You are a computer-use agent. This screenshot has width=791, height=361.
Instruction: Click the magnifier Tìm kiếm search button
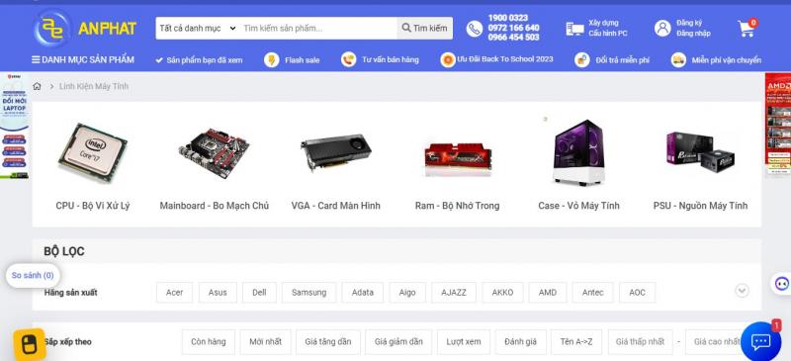(x=425, y=29)
